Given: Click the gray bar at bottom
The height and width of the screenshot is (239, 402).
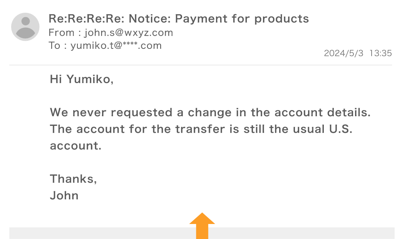Looking at the screenshot, I should pos(202,233).
